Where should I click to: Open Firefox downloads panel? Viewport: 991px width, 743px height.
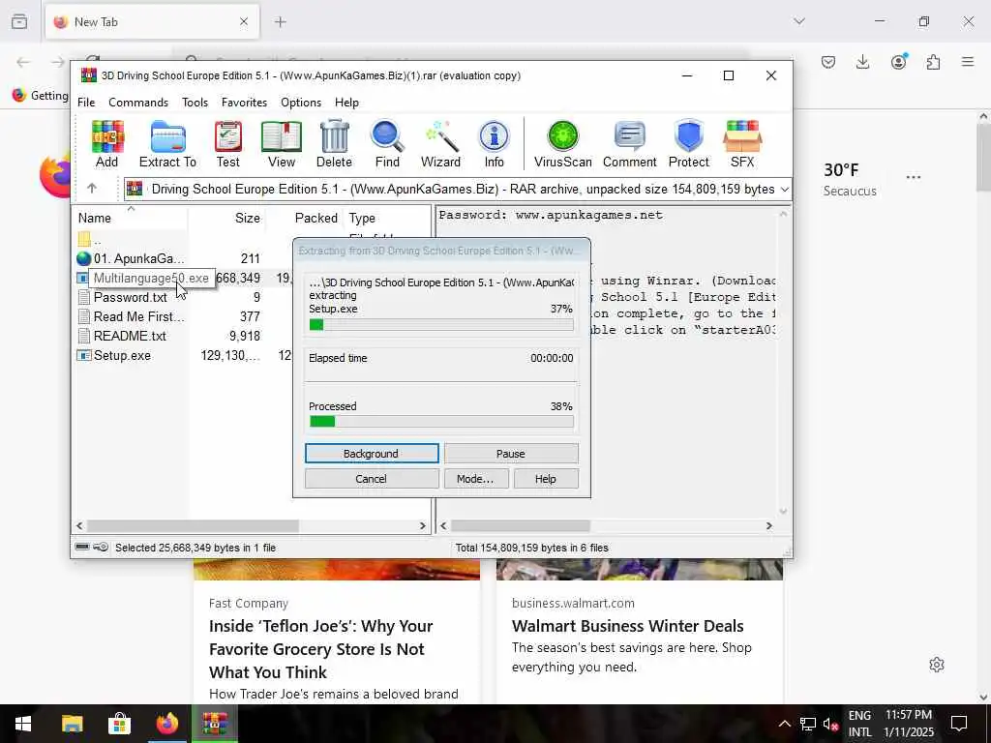[862, 62]
